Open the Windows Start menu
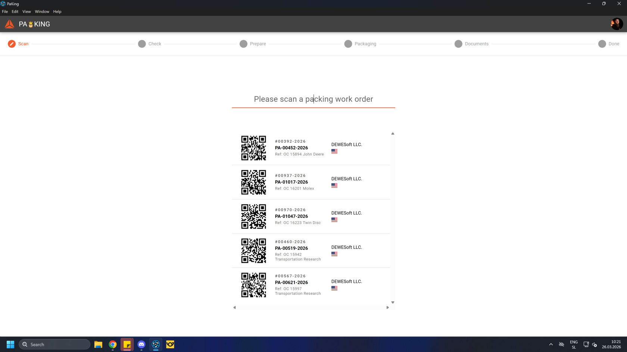627x352 pixels. (10, 345)
